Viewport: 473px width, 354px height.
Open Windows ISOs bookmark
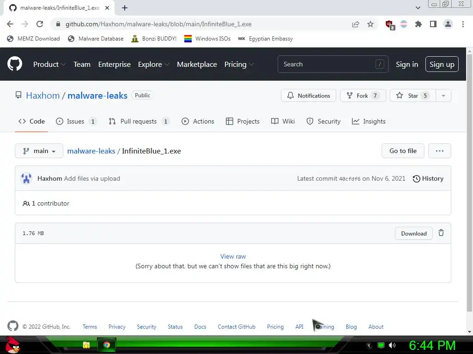click(x=207, y=39)
